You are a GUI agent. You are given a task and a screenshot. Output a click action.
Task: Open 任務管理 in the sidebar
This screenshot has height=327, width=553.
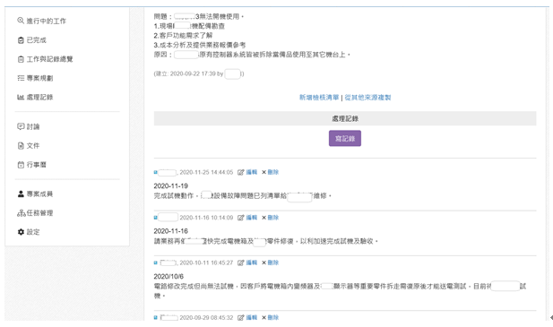[35, 213]
